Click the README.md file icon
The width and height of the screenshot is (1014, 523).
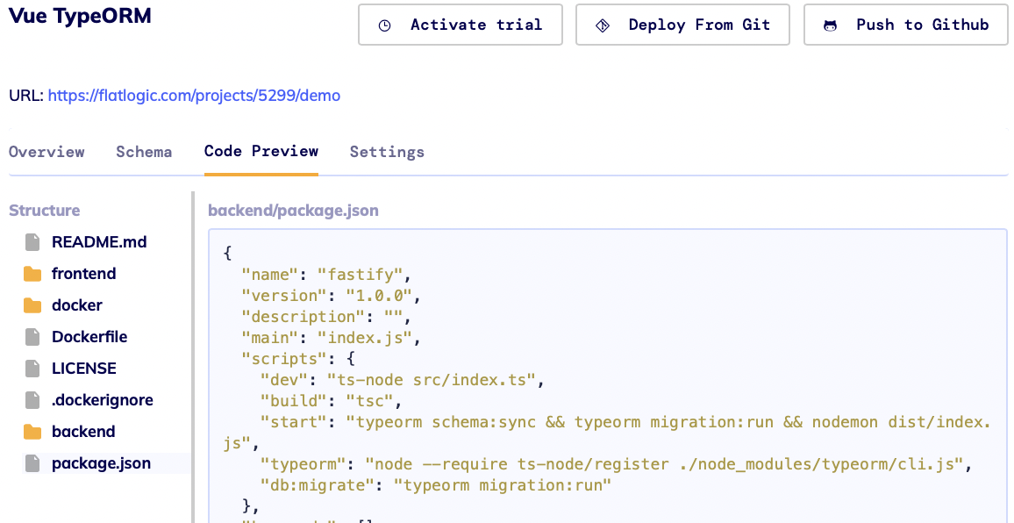click(x=32, y=243)
